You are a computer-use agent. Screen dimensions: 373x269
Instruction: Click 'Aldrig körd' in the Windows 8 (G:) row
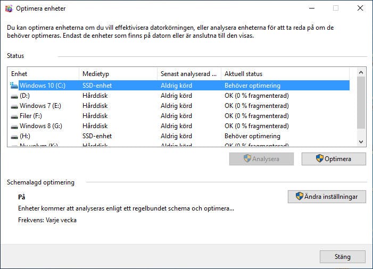pyautogui.click(x=176, y=126)
